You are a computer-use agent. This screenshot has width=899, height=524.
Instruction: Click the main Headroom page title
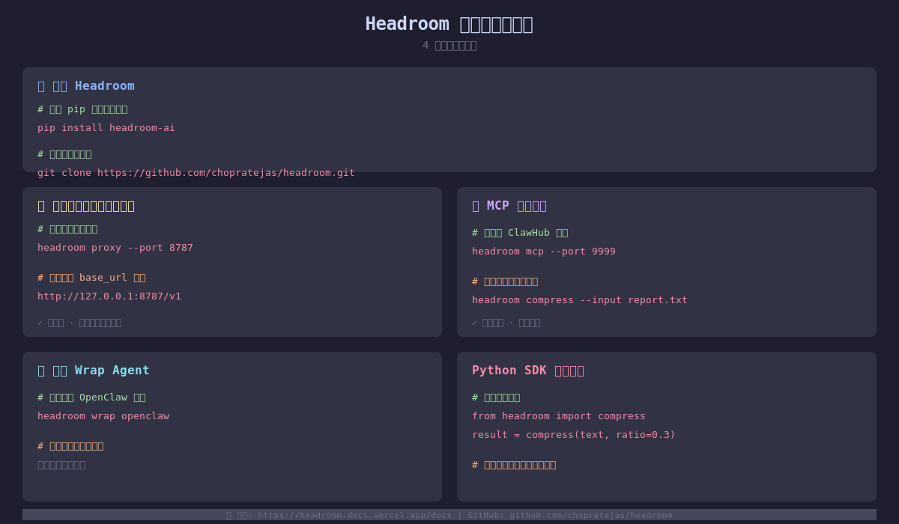[x=449, y=24]
